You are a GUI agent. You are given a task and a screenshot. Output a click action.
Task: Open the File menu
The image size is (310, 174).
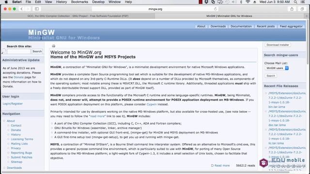pos(28,2)
